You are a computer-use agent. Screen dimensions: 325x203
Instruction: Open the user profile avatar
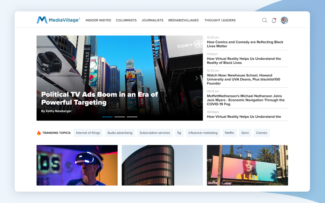tap(284, 20)
